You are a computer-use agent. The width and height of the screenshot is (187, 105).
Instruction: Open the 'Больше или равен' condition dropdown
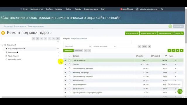[x=104, y=46]
